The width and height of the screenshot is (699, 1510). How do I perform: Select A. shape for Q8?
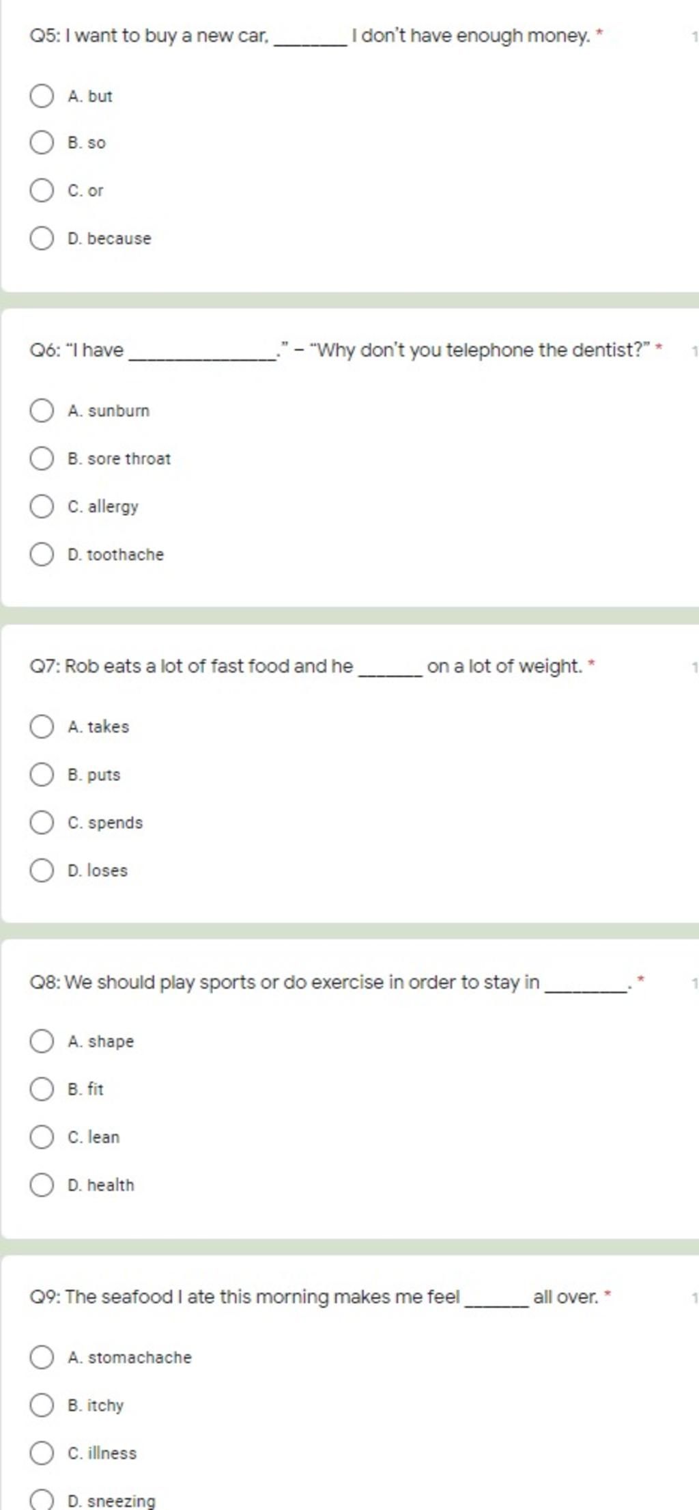pos(42,1041)
